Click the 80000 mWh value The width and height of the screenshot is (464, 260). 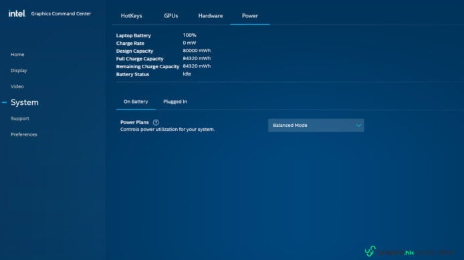[x=197, y=51]
